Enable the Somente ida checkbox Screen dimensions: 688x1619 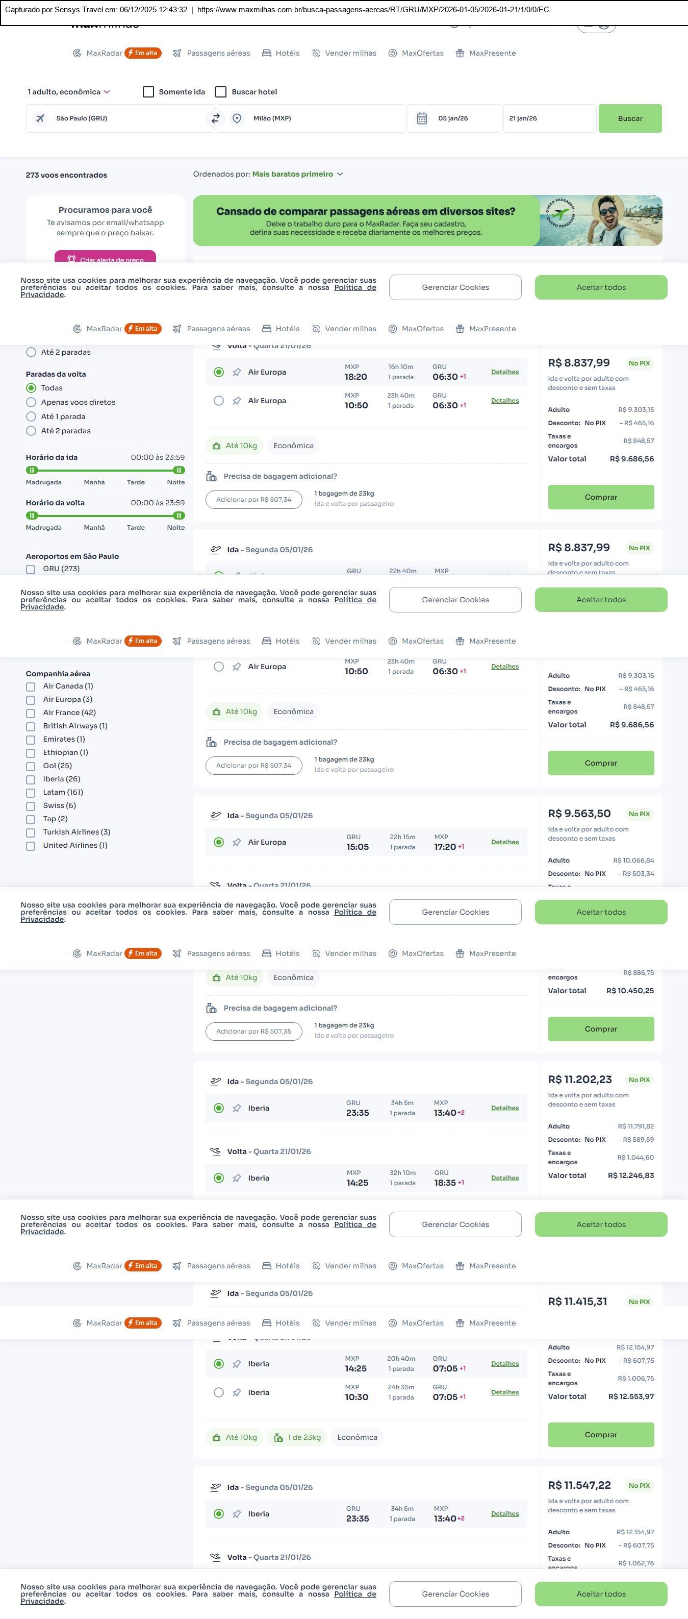click(149, 92)
